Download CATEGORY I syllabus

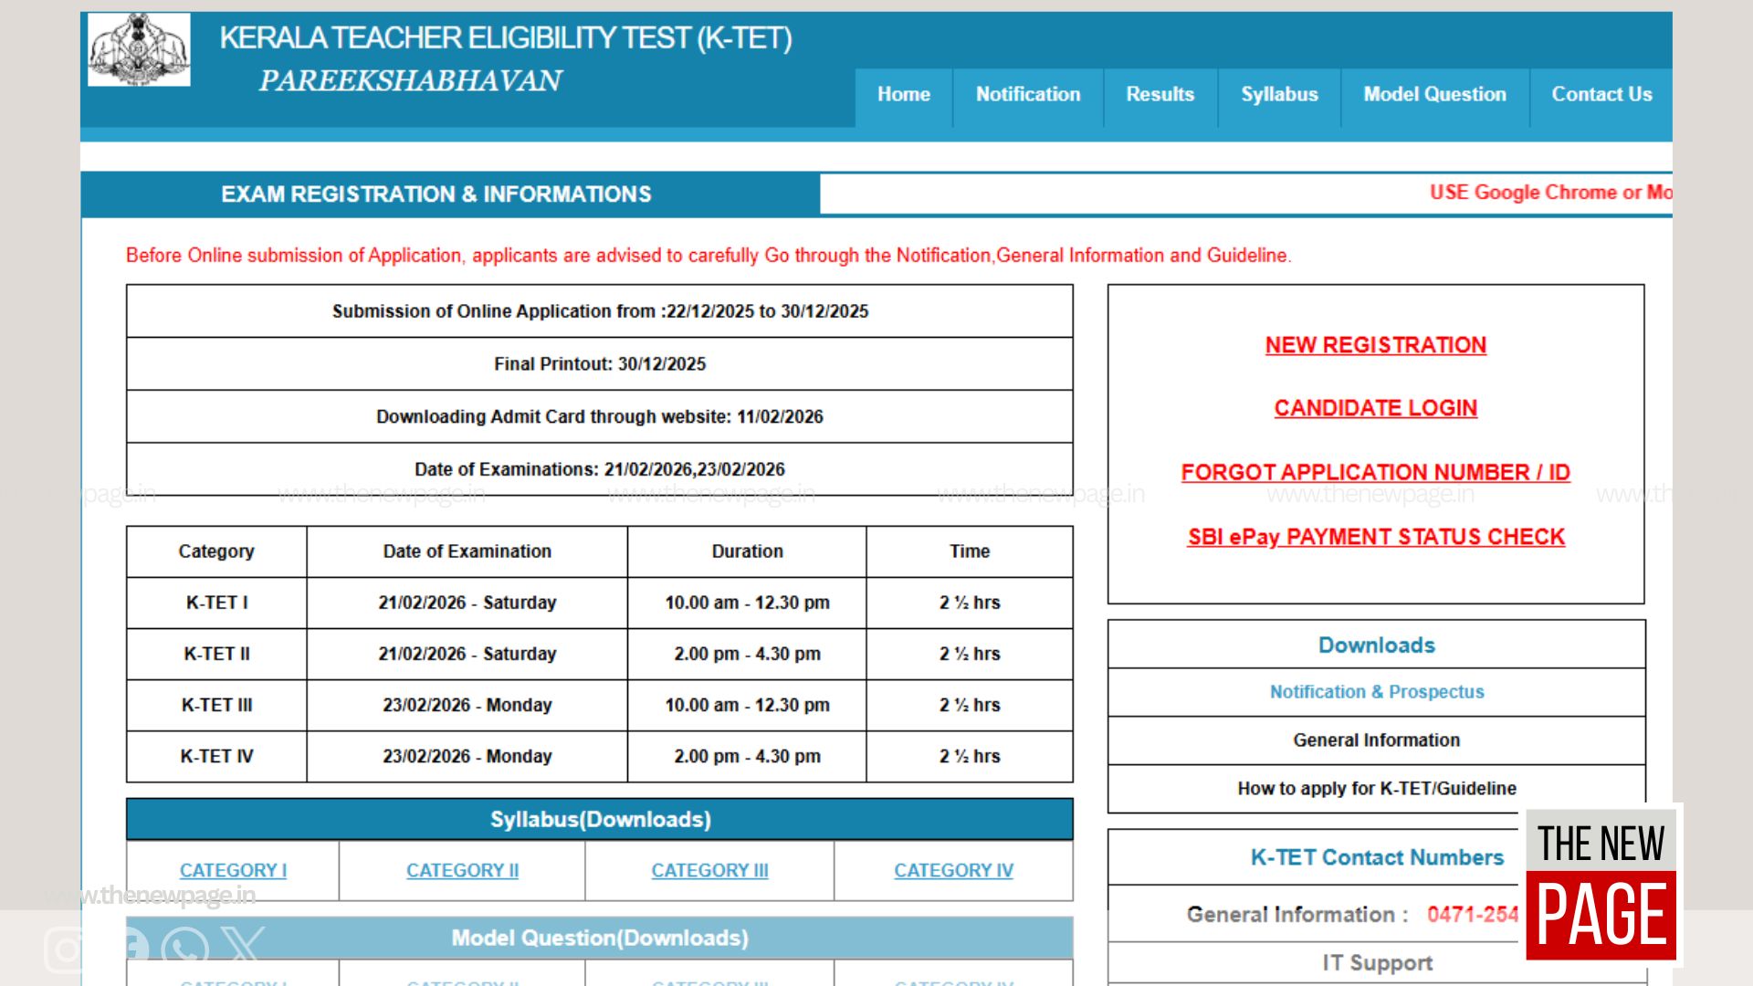coord(233,871)
